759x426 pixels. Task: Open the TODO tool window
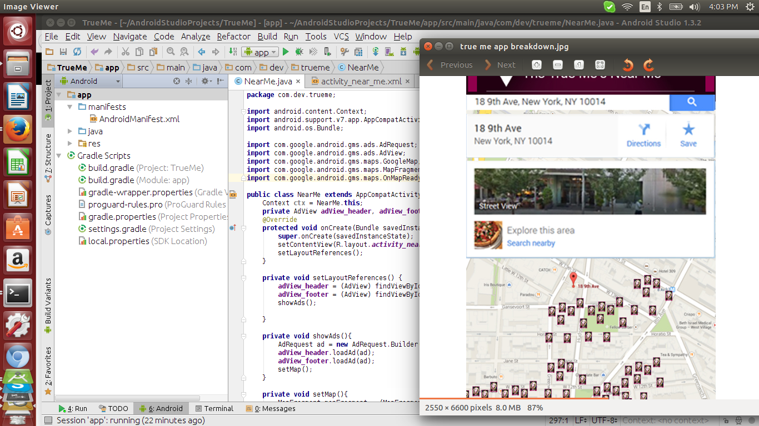pyautogui.click(x=113, y=408)
